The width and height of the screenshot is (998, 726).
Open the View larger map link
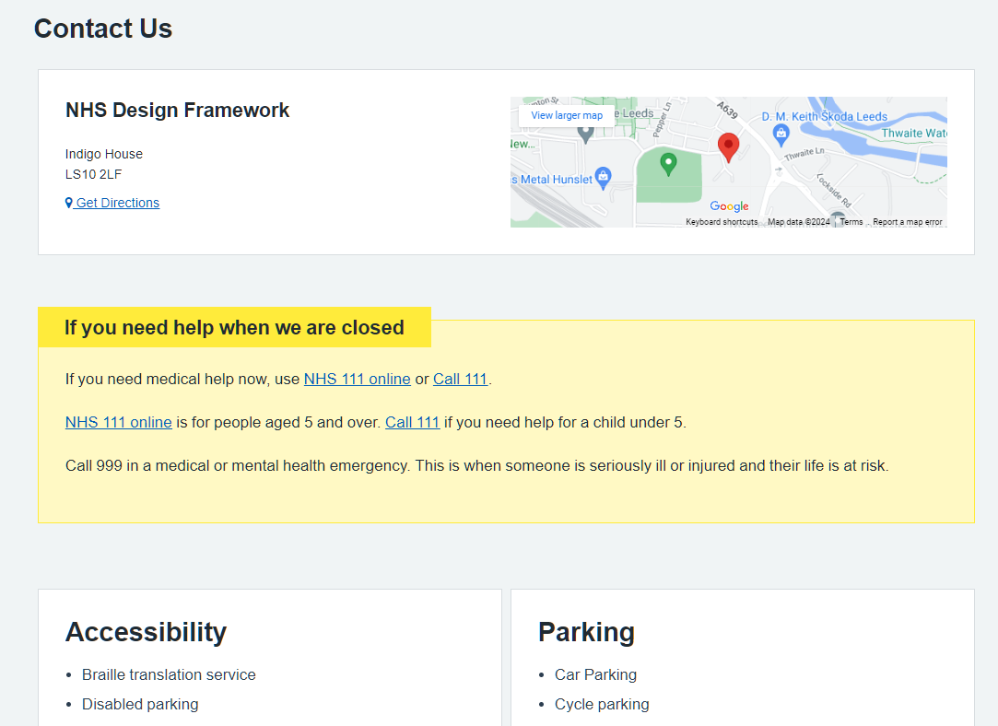565,115
